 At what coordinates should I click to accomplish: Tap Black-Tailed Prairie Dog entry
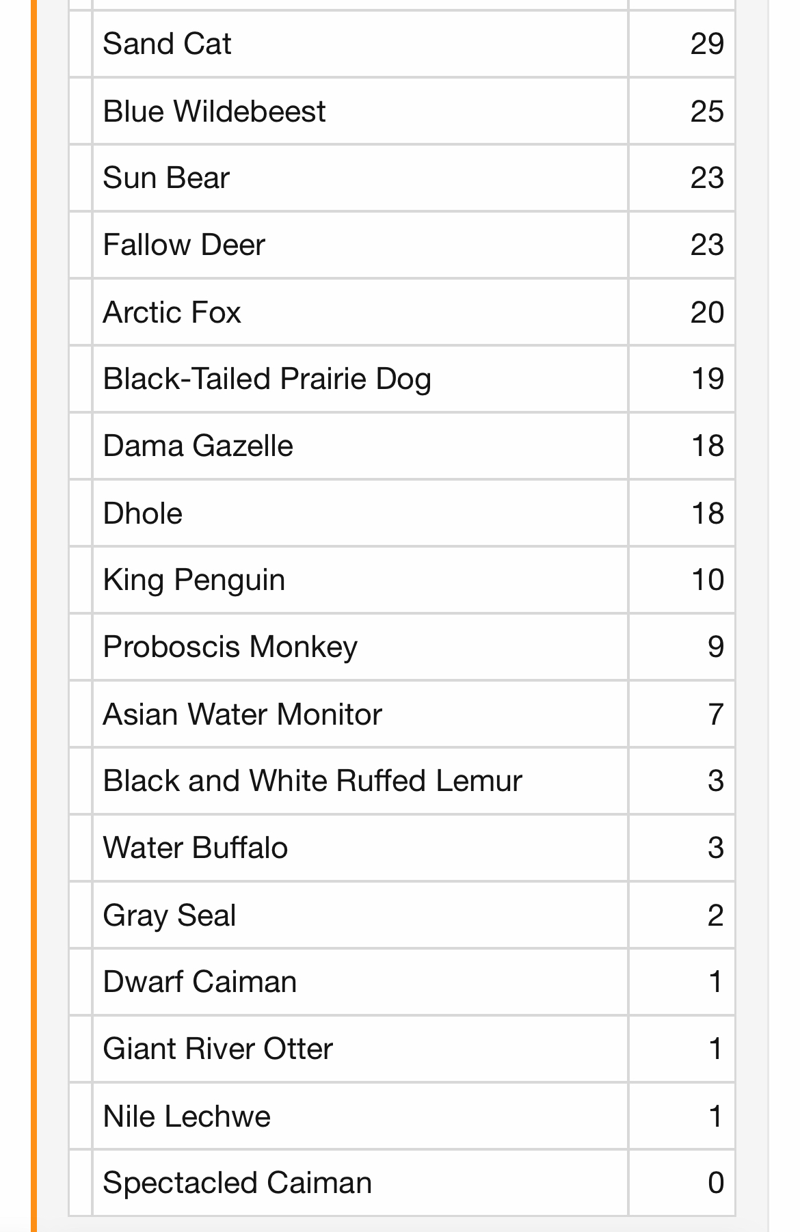[402, 379]
